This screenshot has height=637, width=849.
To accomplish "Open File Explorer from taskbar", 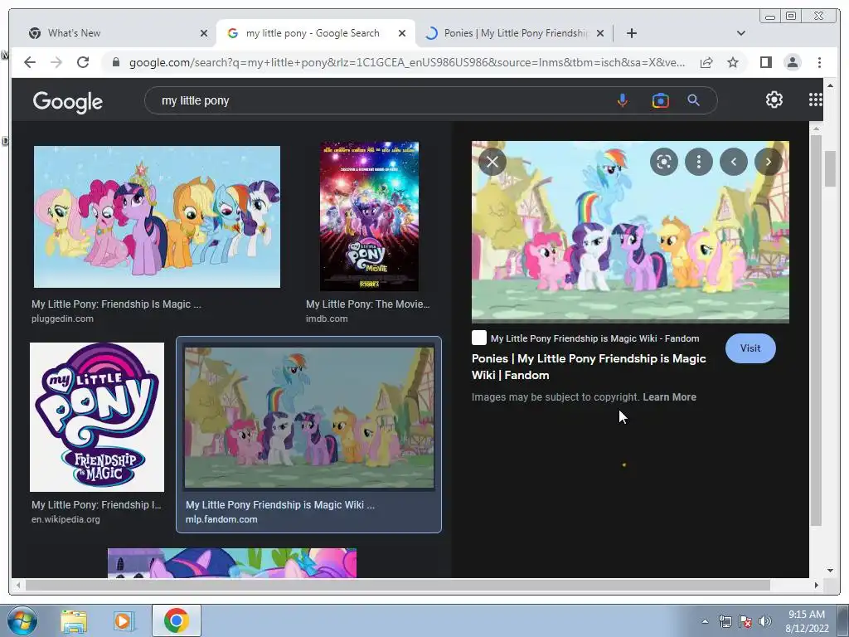I will [74, 620].
